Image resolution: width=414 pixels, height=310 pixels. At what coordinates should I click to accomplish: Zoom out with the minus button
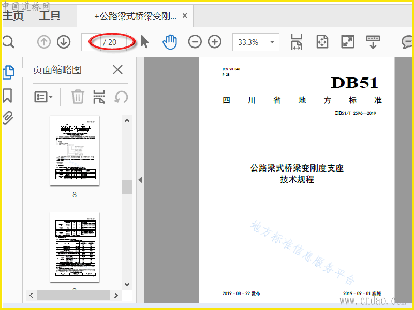195,42
